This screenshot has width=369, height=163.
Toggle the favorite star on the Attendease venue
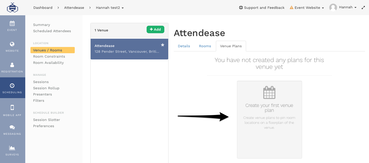(x=162, y=45)
